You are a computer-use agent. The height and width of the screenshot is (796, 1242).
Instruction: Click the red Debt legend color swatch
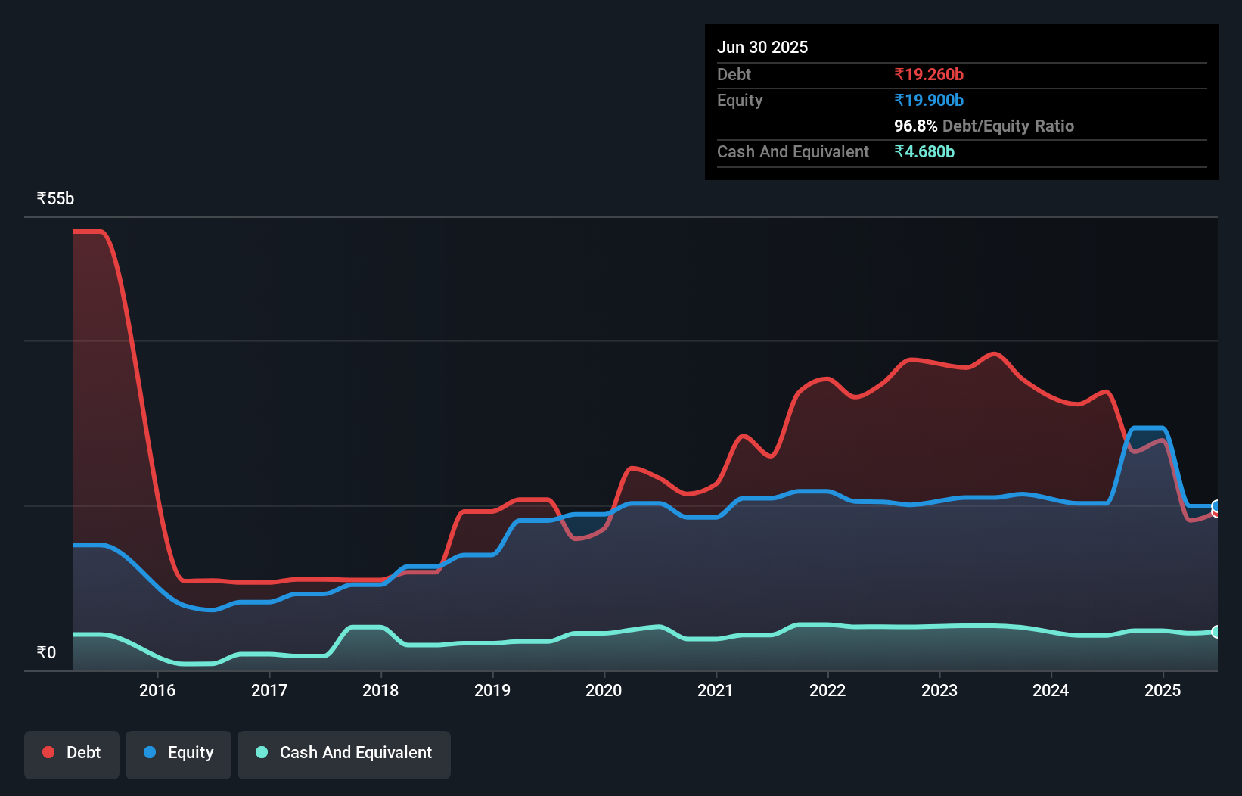(47, 752)
